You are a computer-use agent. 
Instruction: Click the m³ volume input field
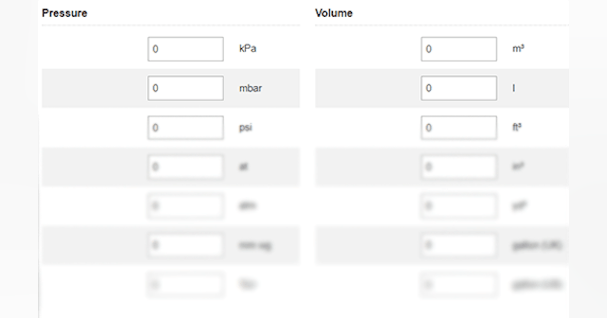tap(458, 49)
